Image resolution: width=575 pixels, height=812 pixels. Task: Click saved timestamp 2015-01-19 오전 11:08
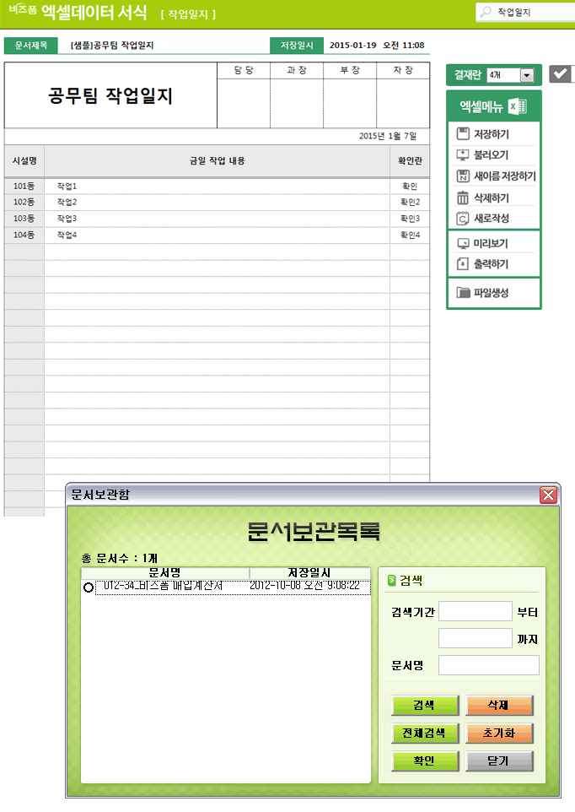pos(377,45)
